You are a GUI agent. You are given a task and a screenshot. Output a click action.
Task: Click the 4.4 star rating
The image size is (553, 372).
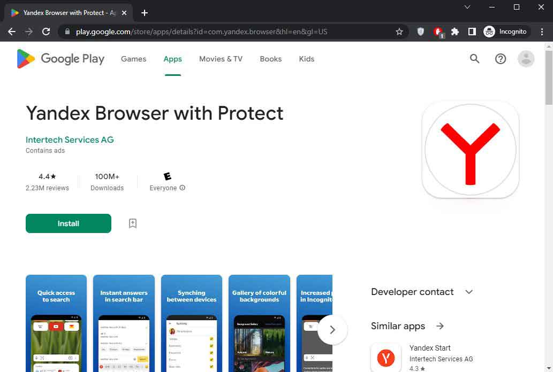pyautogui.click(x=47, y=176)
